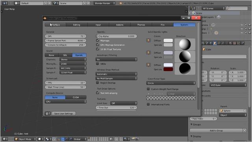Open the Material tab in properties panel

(x=230, y=43)
